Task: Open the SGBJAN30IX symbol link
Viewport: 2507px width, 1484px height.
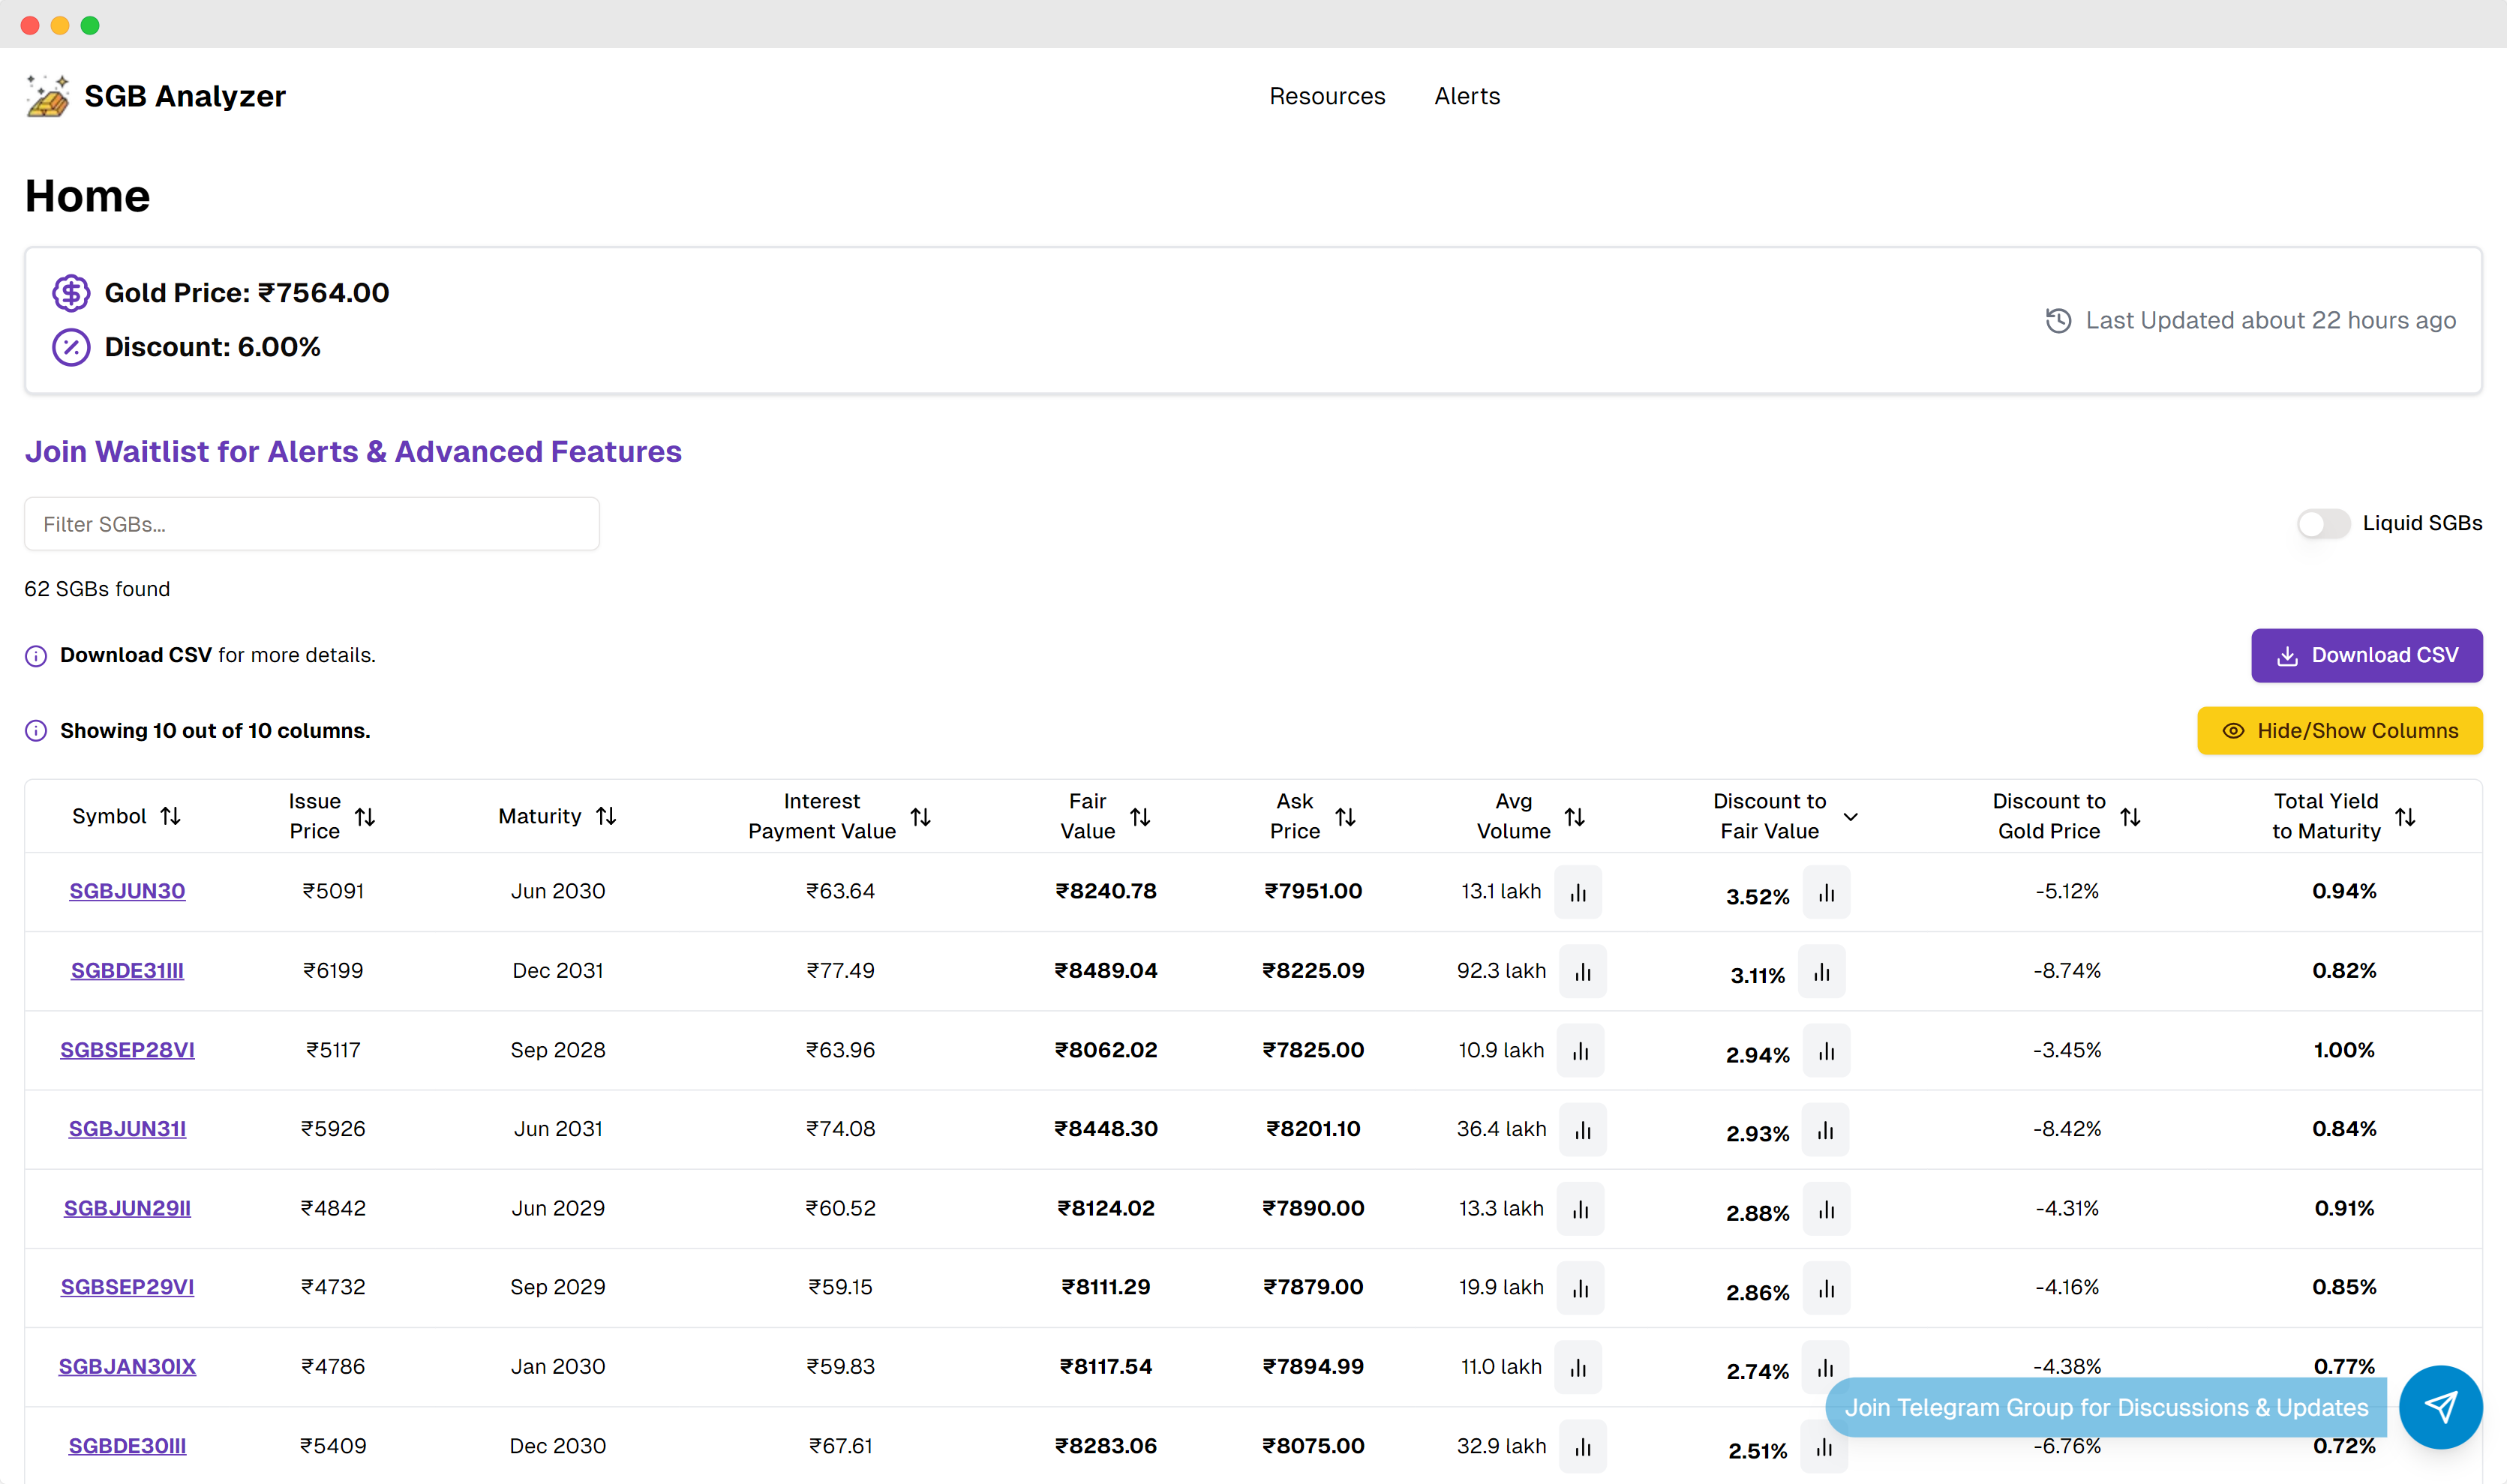Action: pos(127,1366)
